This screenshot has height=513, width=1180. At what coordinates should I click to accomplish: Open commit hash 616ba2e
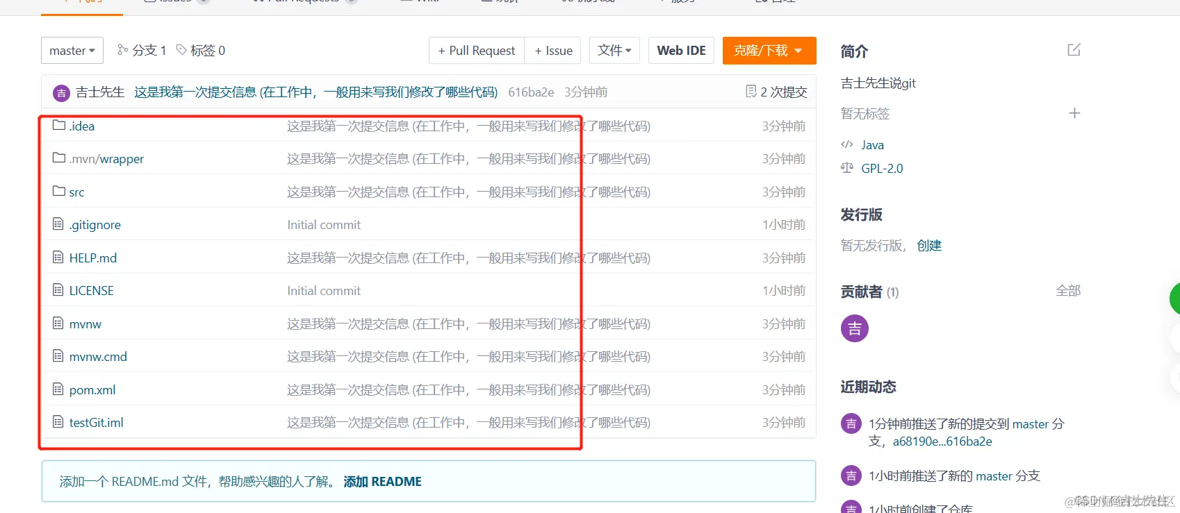531,92
